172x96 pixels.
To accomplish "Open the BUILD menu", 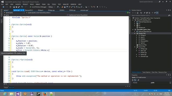I will tap(32, 4).
